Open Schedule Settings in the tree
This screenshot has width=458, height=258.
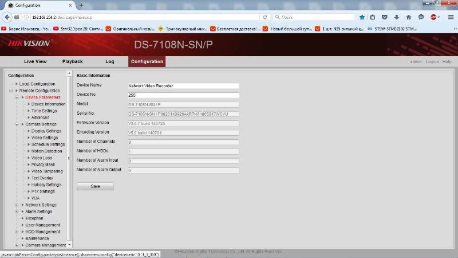pos(48,144)
